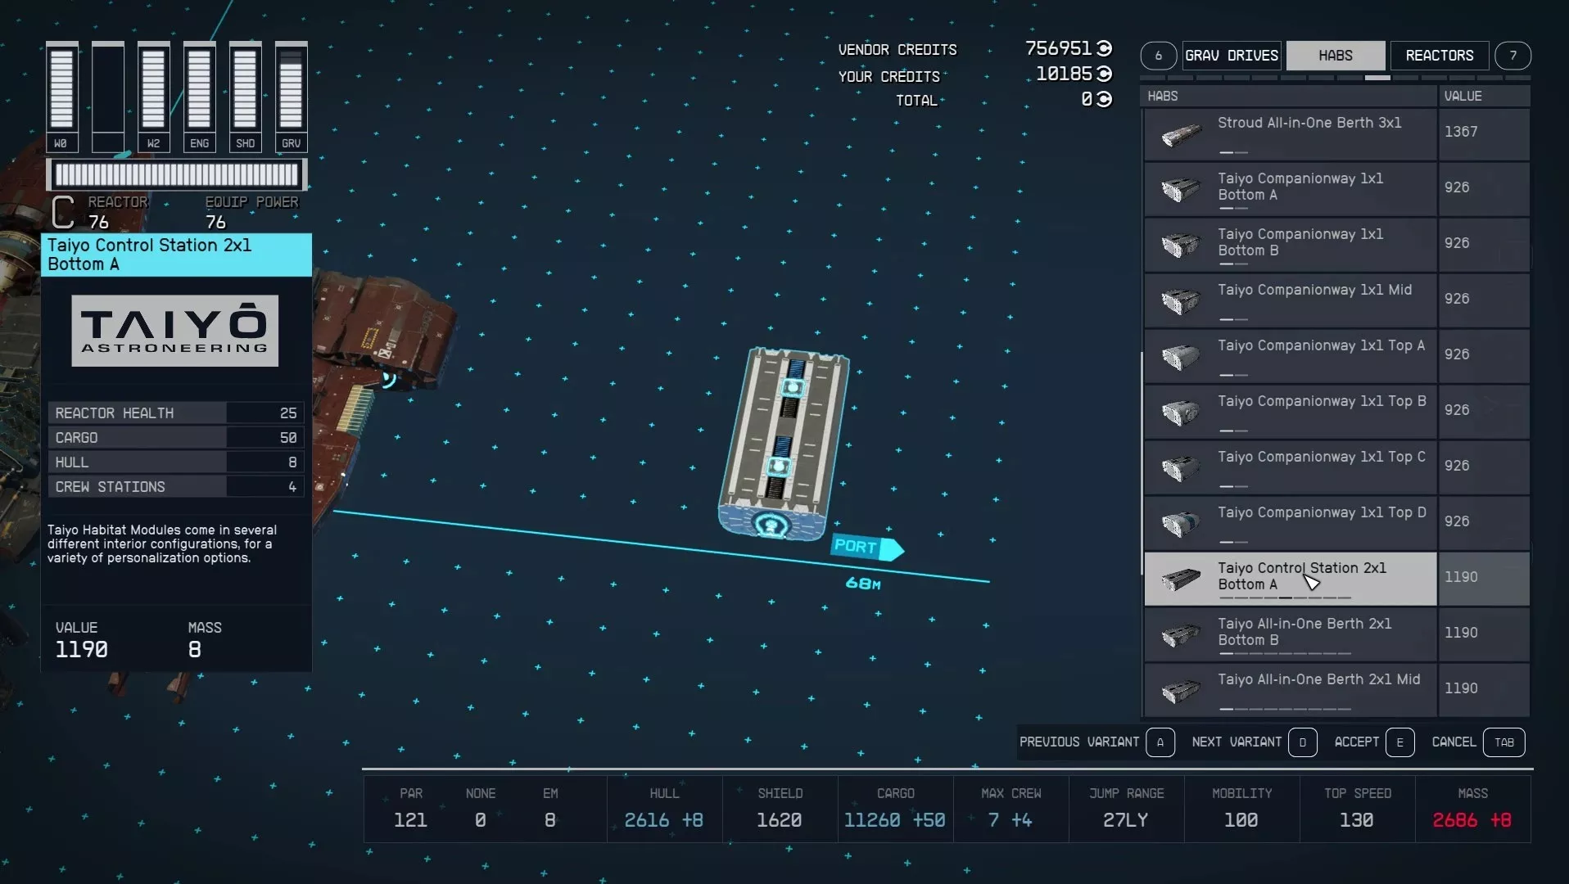Click the Taiyo Companionway 1x1 Top A module icon

click(1181, 357)
